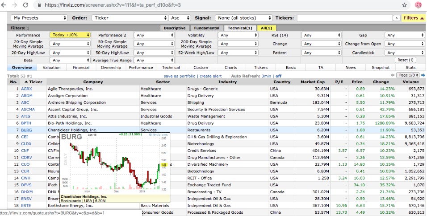Open the Financial view tab
Viewport: 427px width, 216px height.
pyautogui.click(x=81, y=67)
